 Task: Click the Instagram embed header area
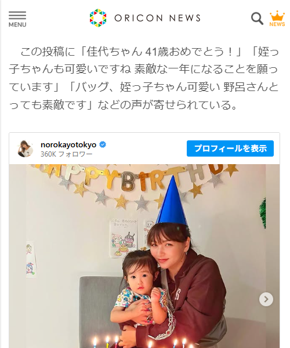144,148
